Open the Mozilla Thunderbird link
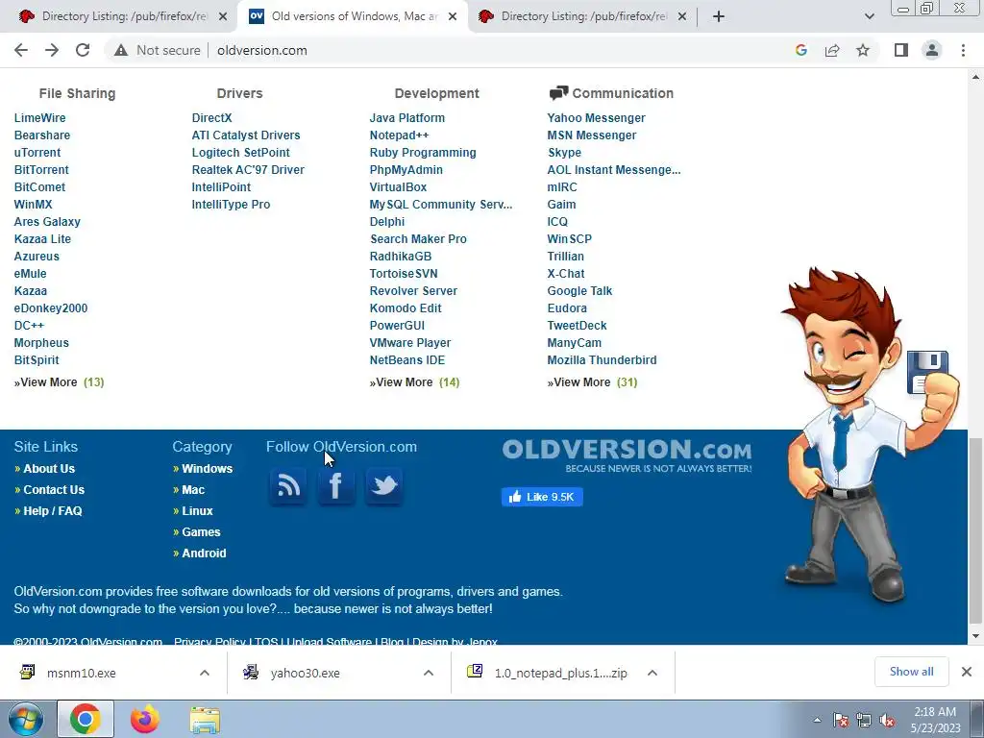This screenshot has height=738, width=984. pyautogui.click(x=602, y=360)
